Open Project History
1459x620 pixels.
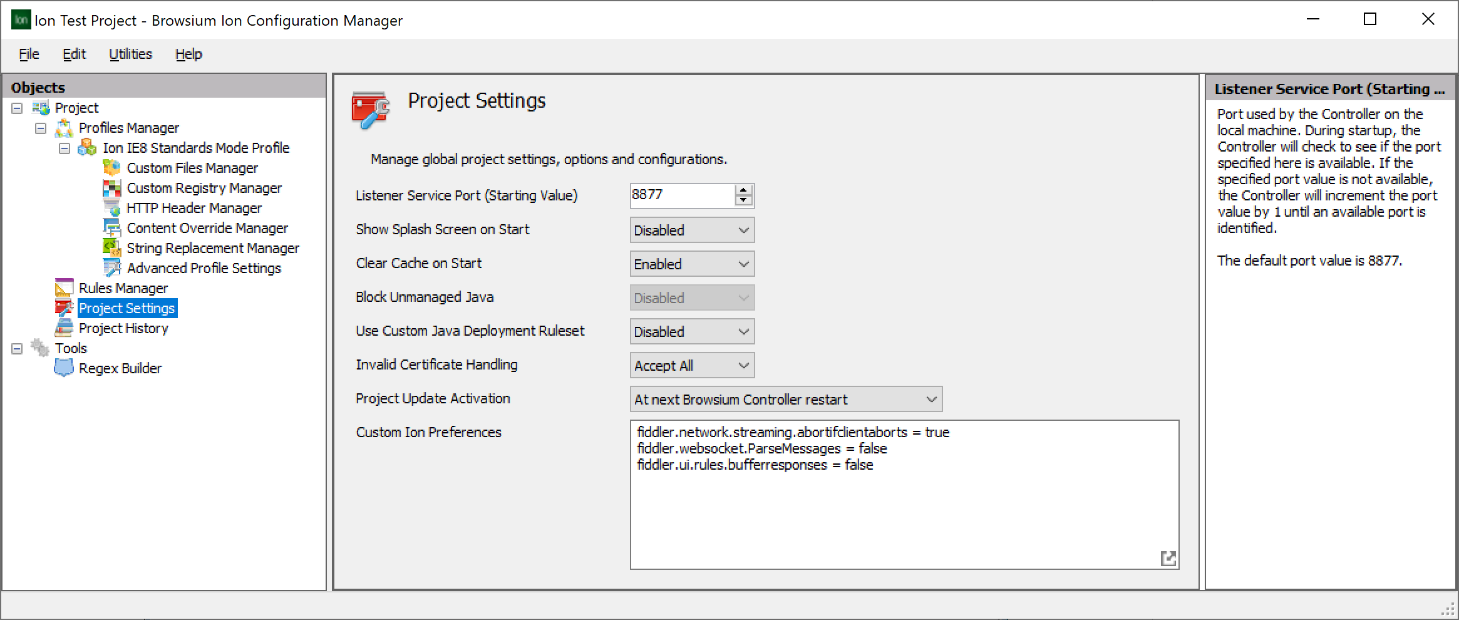click(x=123, y=328)
